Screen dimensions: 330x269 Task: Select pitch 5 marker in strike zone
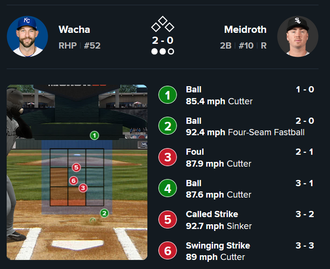(x=76, y=167)
